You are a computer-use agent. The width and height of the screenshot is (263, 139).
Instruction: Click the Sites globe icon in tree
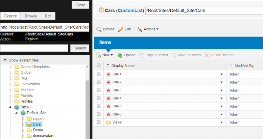coord(17,107)
